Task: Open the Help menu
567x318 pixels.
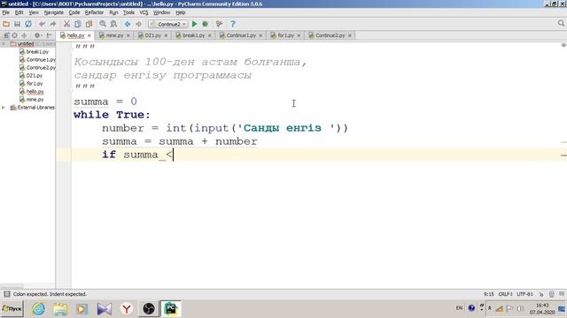Action: [181, 12]
